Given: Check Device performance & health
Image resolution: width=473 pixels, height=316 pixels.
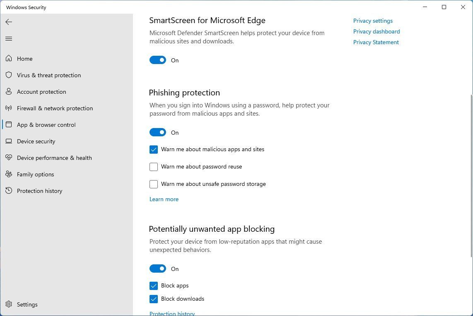Looking at the screenshot, I should (x=54, y=158).
